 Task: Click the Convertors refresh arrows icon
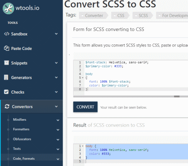7,106
